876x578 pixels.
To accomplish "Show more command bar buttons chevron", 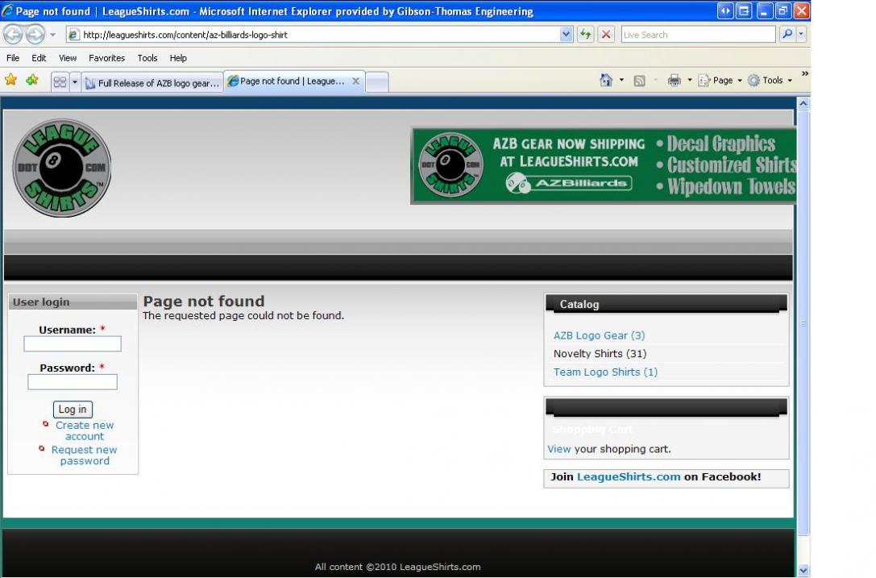I will [804, 74].
